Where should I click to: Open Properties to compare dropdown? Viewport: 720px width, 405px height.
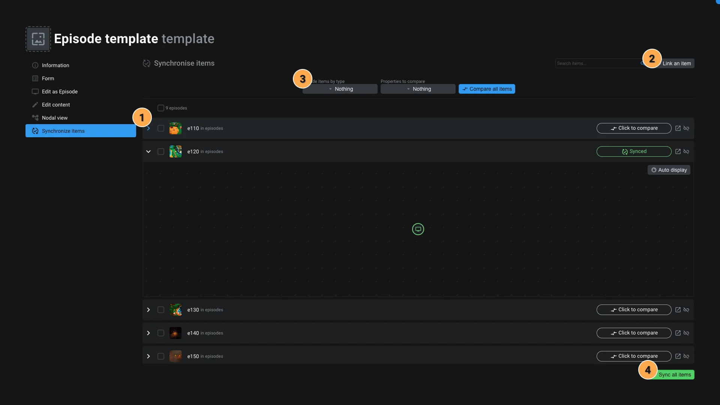(x=418, y=89)
